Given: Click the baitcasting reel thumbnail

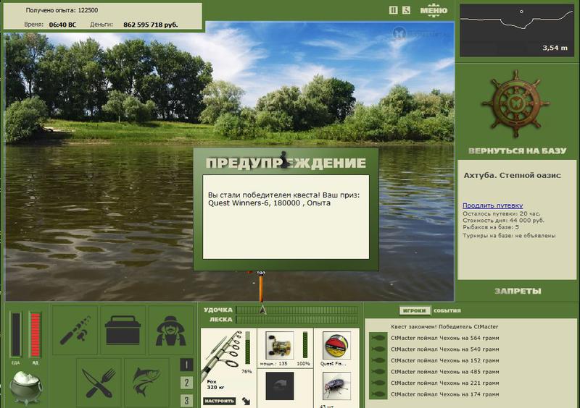Looking at the screenshot, I should pyautogui.click(x=280, y=345).
